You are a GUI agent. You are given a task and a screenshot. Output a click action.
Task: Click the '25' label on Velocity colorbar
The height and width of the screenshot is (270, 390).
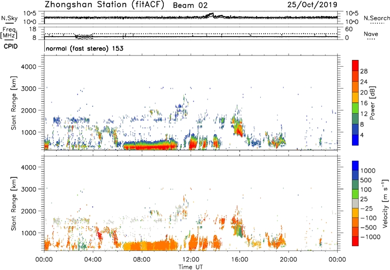(364, 199)
